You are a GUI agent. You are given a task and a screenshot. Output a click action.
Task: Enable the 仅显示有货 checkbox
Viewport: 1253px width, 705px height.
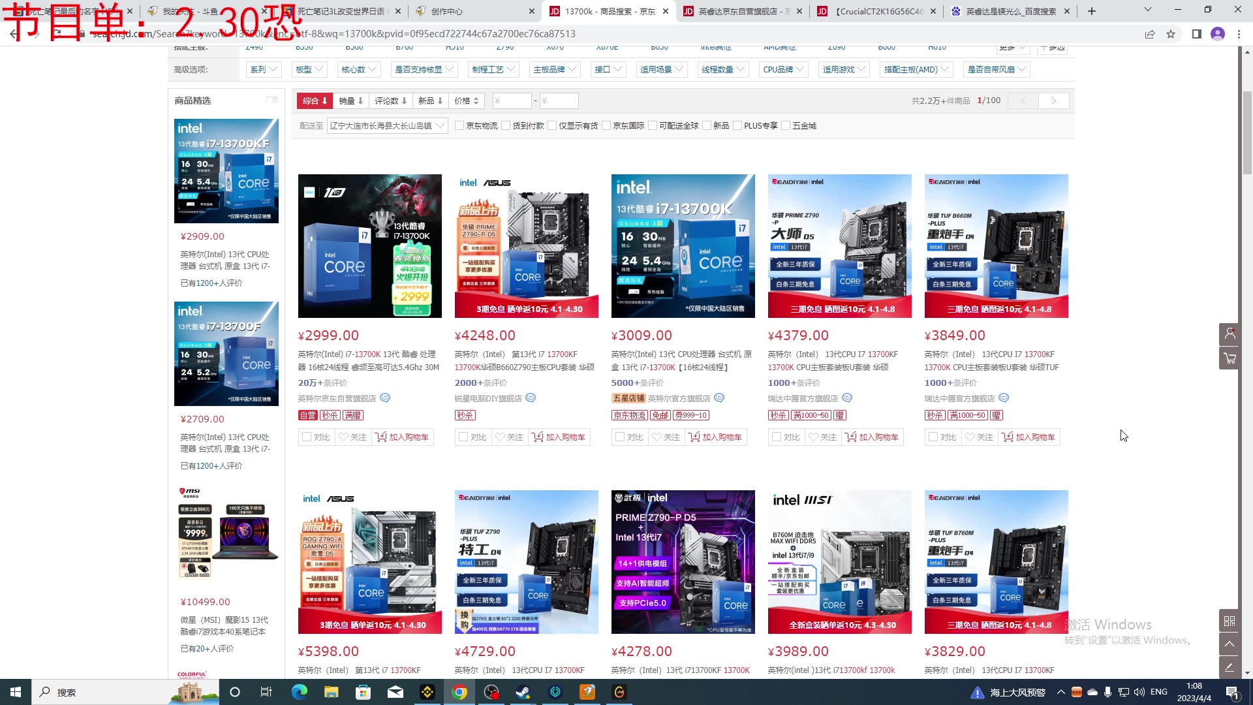click(552, 126)
